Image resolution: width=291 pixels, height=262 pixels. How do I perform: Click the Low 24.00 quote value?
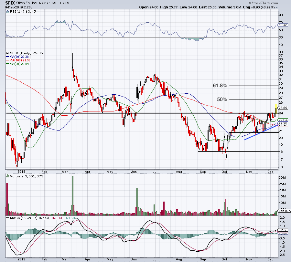pyautogui.click(x=188, y=7)
